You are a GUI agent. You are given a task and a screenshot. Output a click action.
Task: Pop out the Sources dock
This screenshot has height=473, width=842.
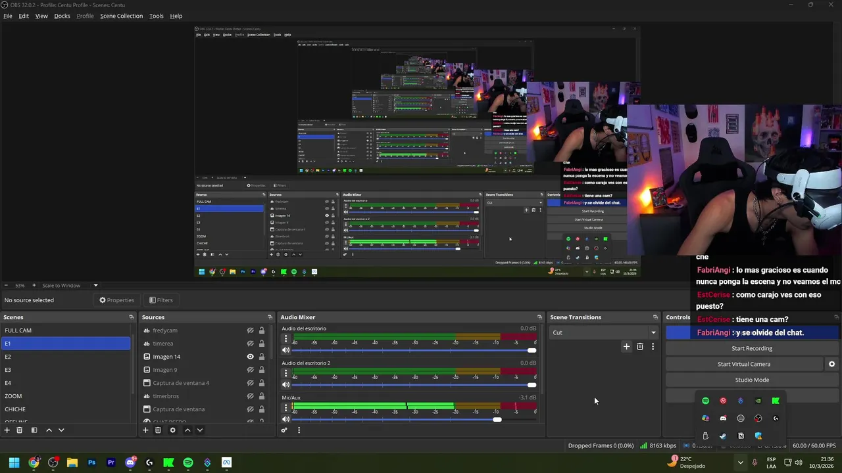[x=270, y=317]
